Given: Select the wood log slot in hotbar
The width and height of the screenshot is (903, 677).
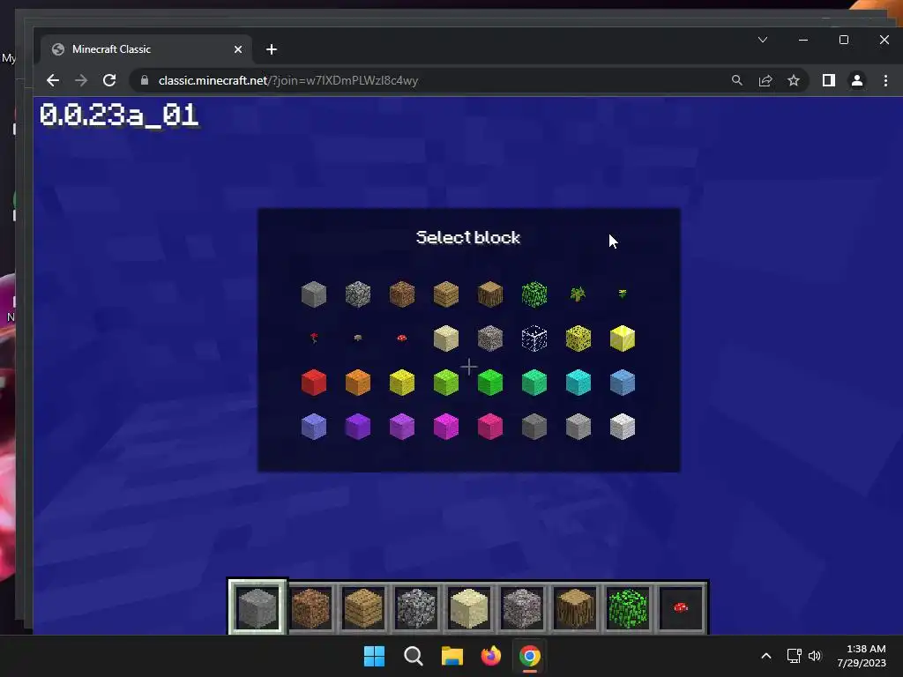Looking at the screenshot, I should (x=575, y=608).
